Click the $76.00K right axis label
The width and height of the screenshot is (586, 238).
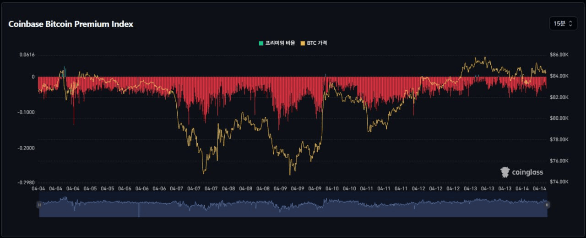(559, 161)
